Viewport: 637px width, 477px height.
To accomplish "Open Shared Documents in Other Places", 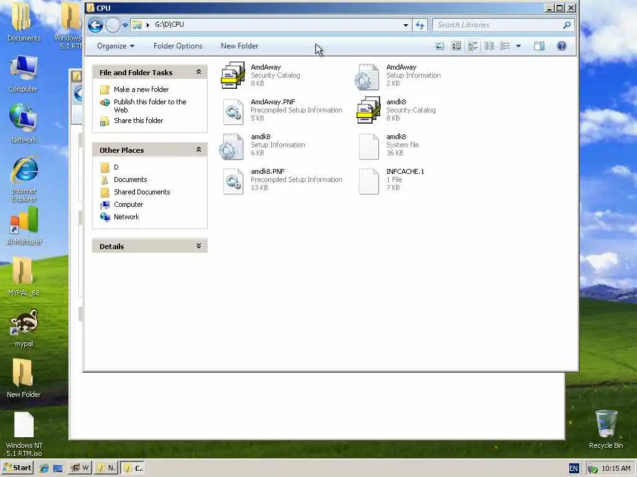I will click(142, 192).
